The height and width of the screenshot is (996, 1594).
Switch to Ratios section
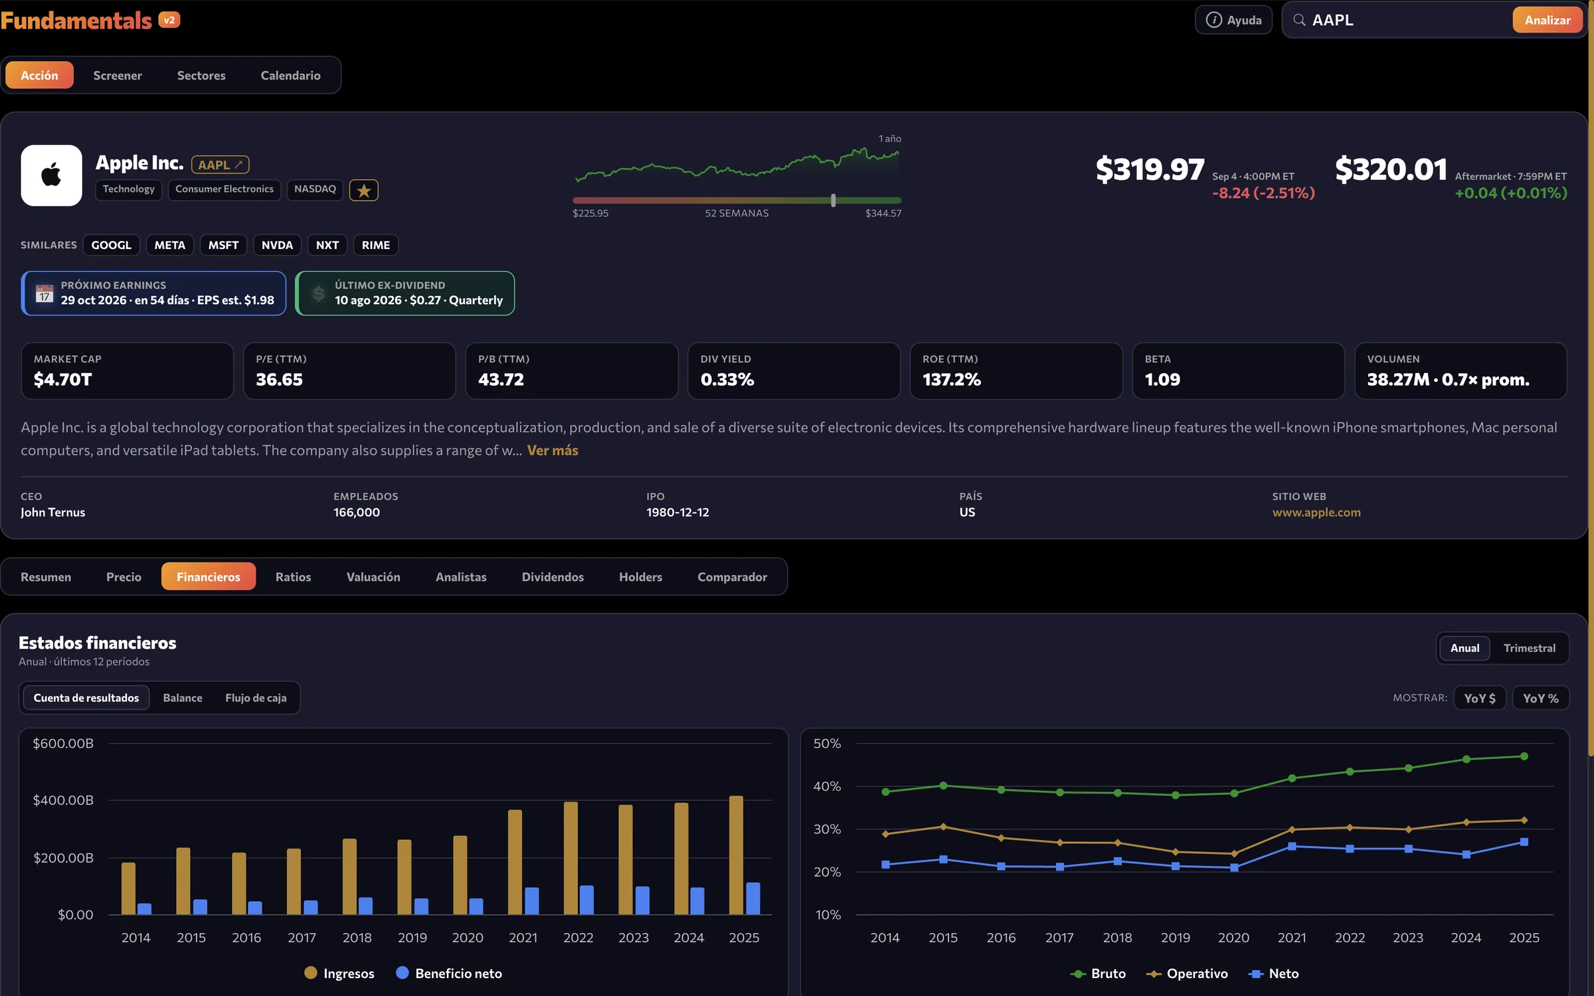(x=293, y=576)
